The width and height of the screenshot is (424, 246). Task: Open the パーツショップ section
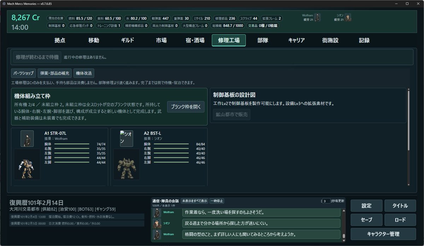click(x=23, y=73)
